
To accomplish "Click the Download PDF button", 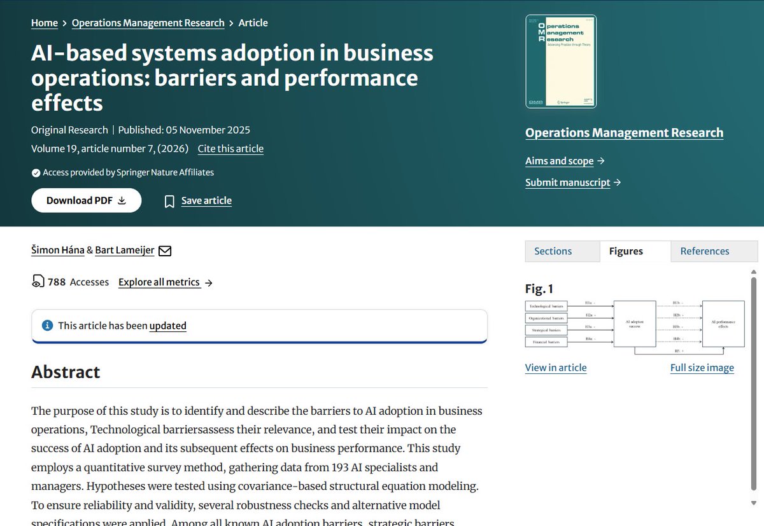I will [87, 200].
